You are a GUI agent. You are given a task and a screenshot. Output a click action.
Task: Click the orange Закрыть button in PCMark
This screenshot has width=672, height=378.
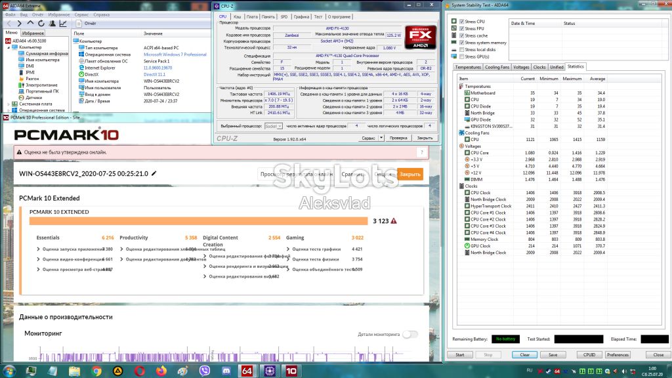tap(410, 174)
